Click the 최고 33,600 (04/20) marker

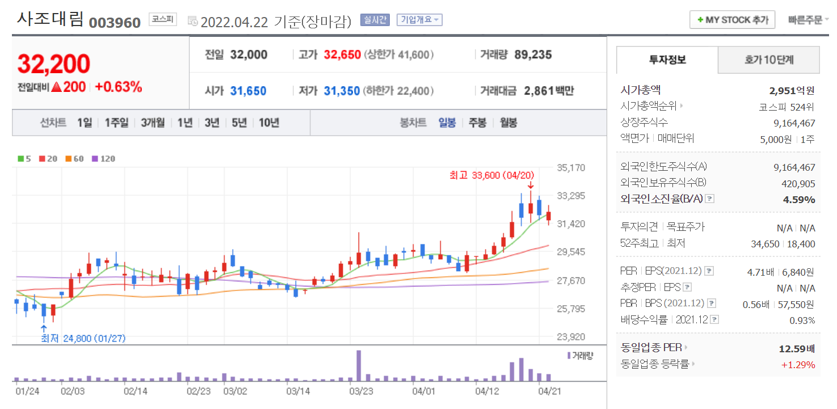(492, 176)
